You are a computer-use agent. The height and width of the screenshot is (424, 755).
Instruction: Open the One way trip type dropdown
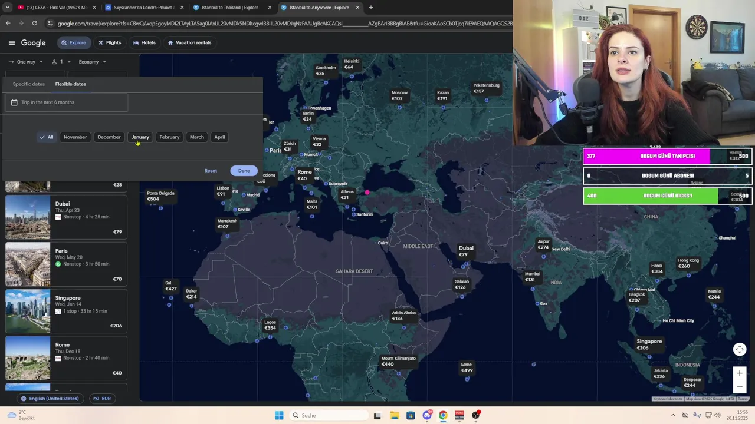click(x=25, y=62)
